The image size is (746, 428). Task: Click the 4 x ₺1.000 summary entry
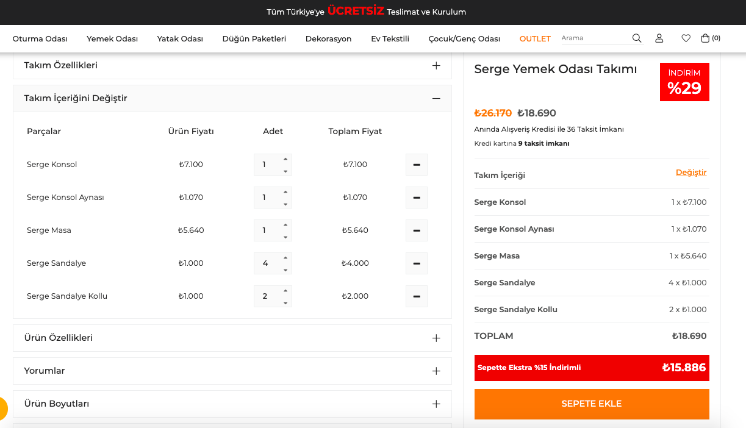[687, 283]
